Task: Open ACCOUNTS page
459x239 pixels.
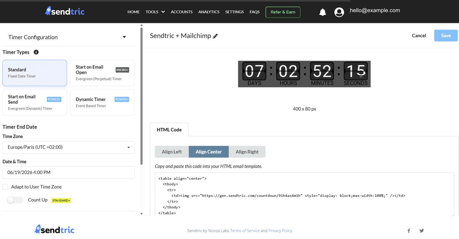Action: (182, 12)
